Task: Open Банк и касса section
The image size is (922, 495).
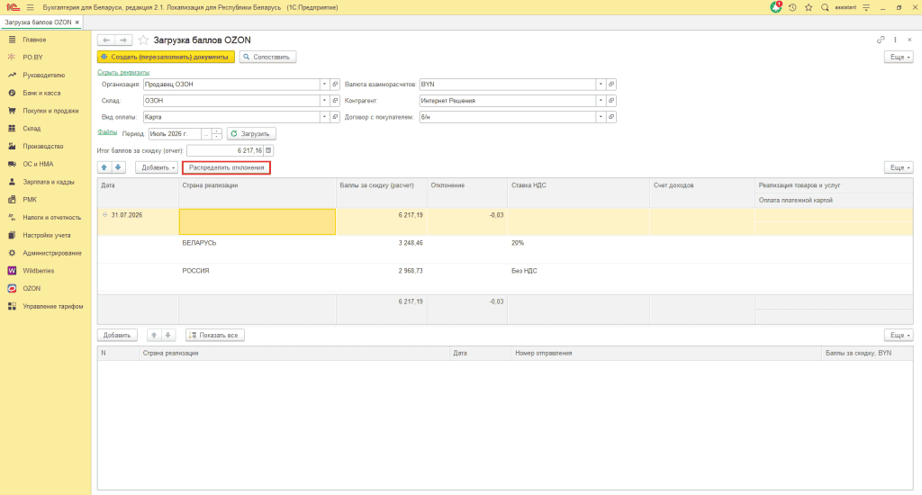Action: [41, 93]
